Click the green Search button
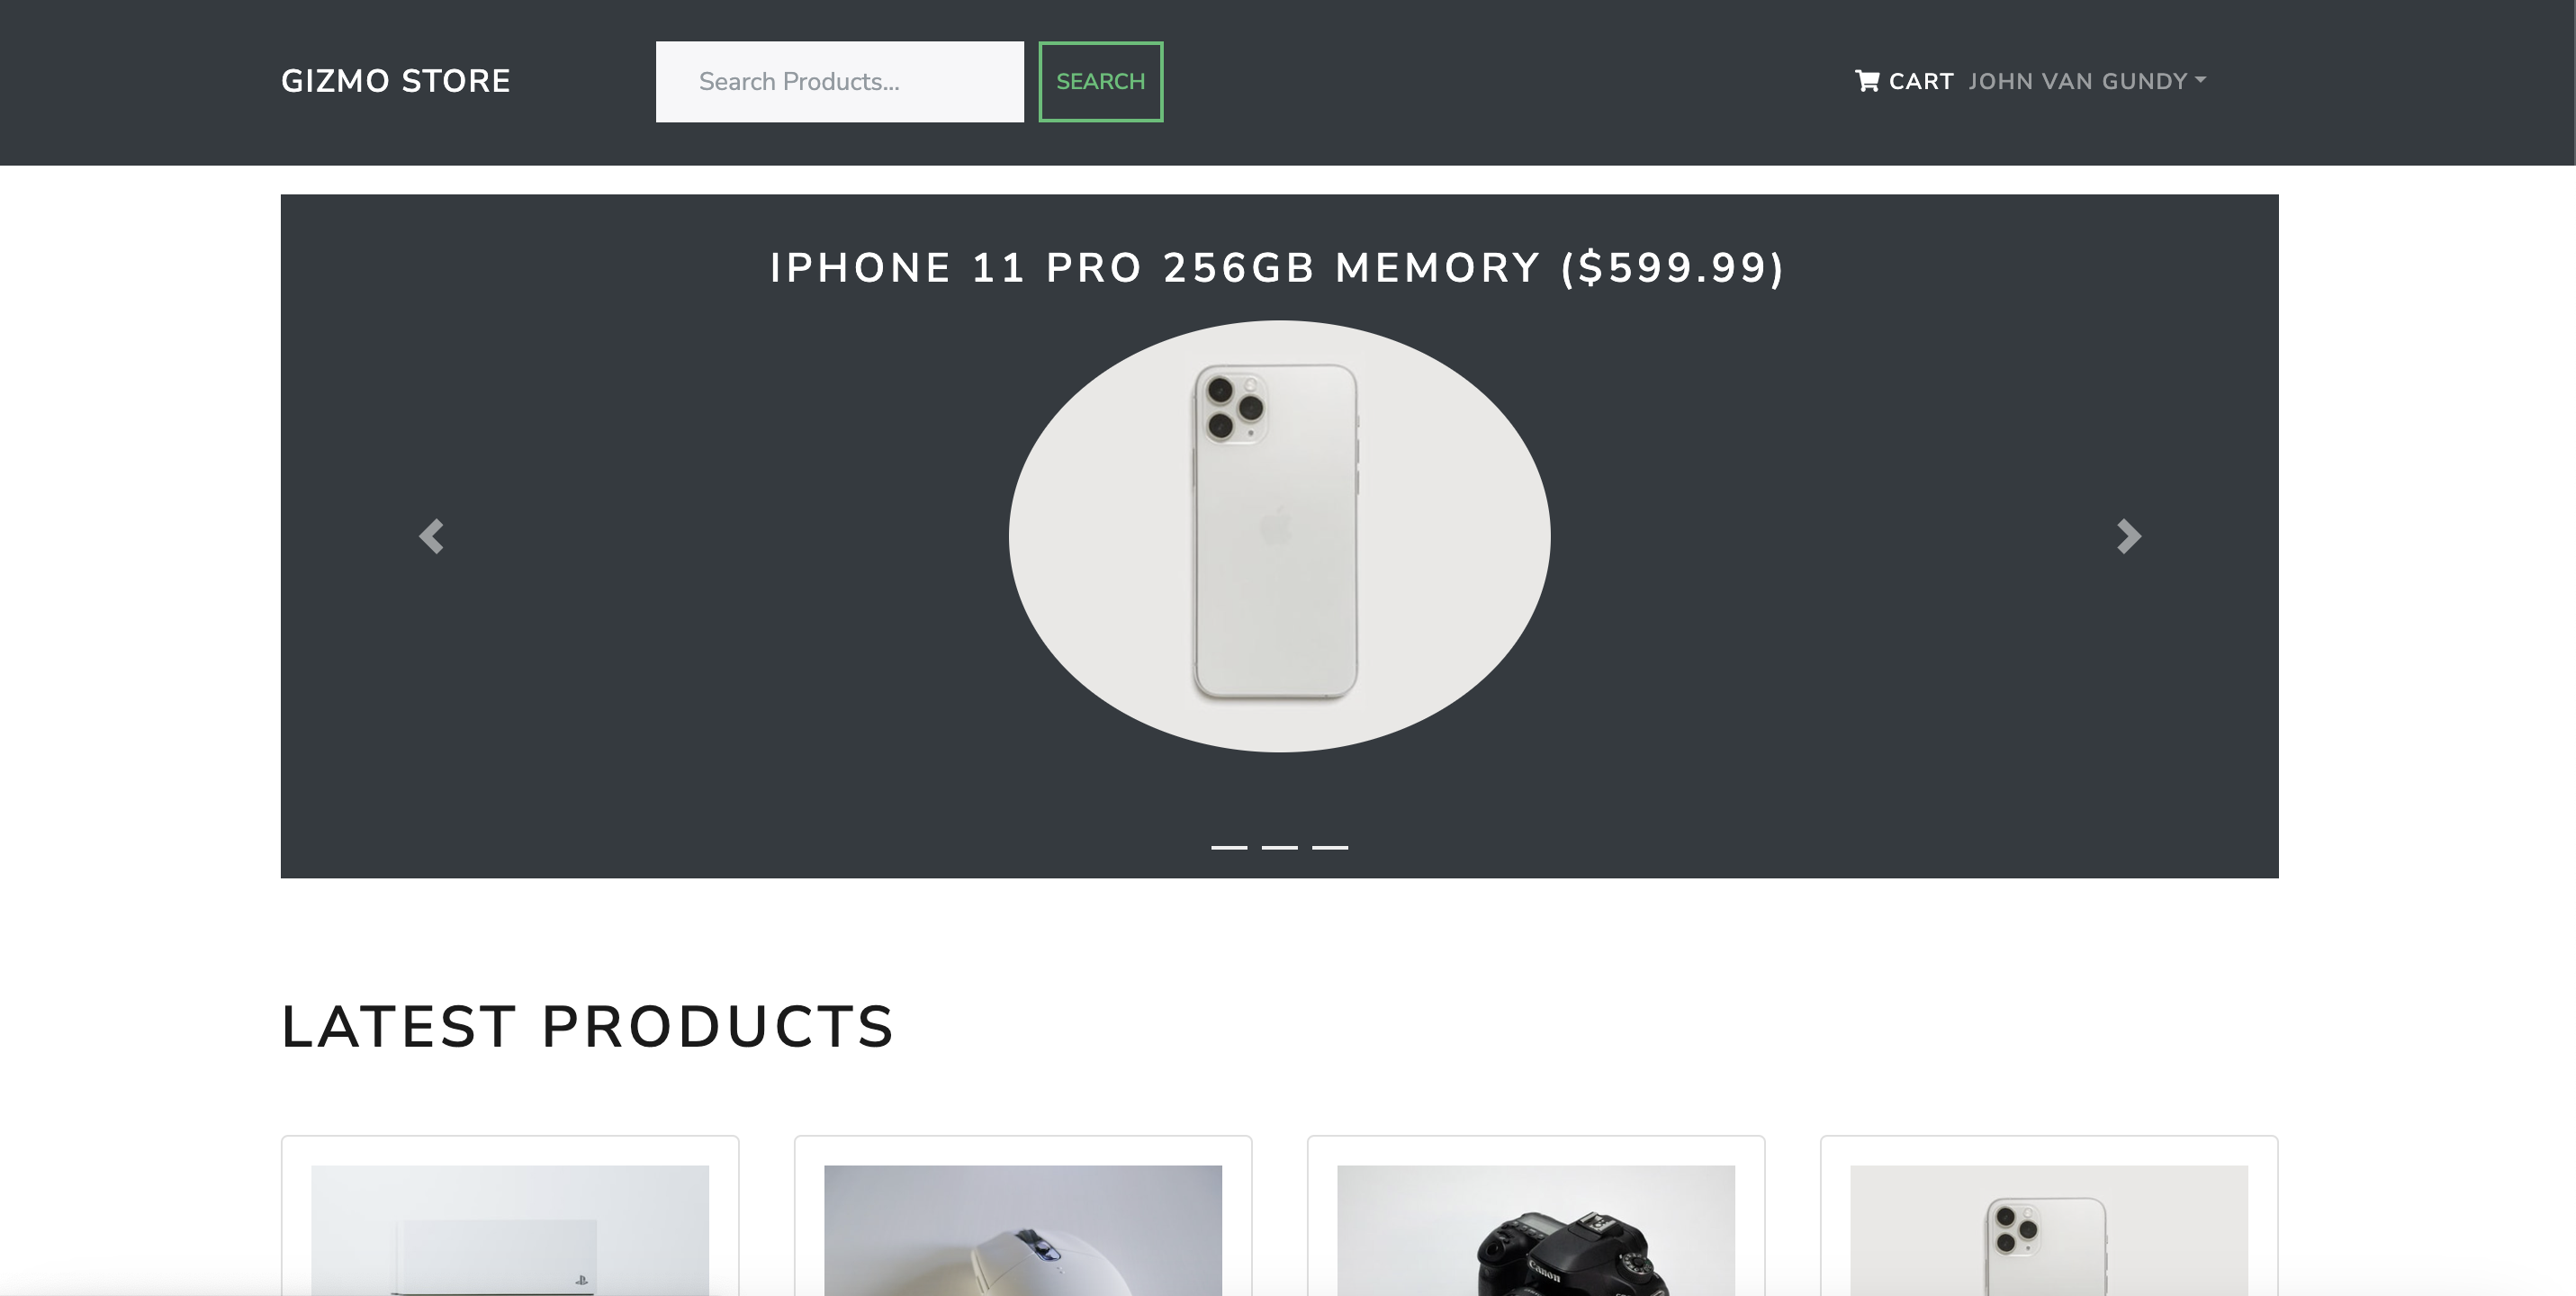 (x=1100, y=82)
